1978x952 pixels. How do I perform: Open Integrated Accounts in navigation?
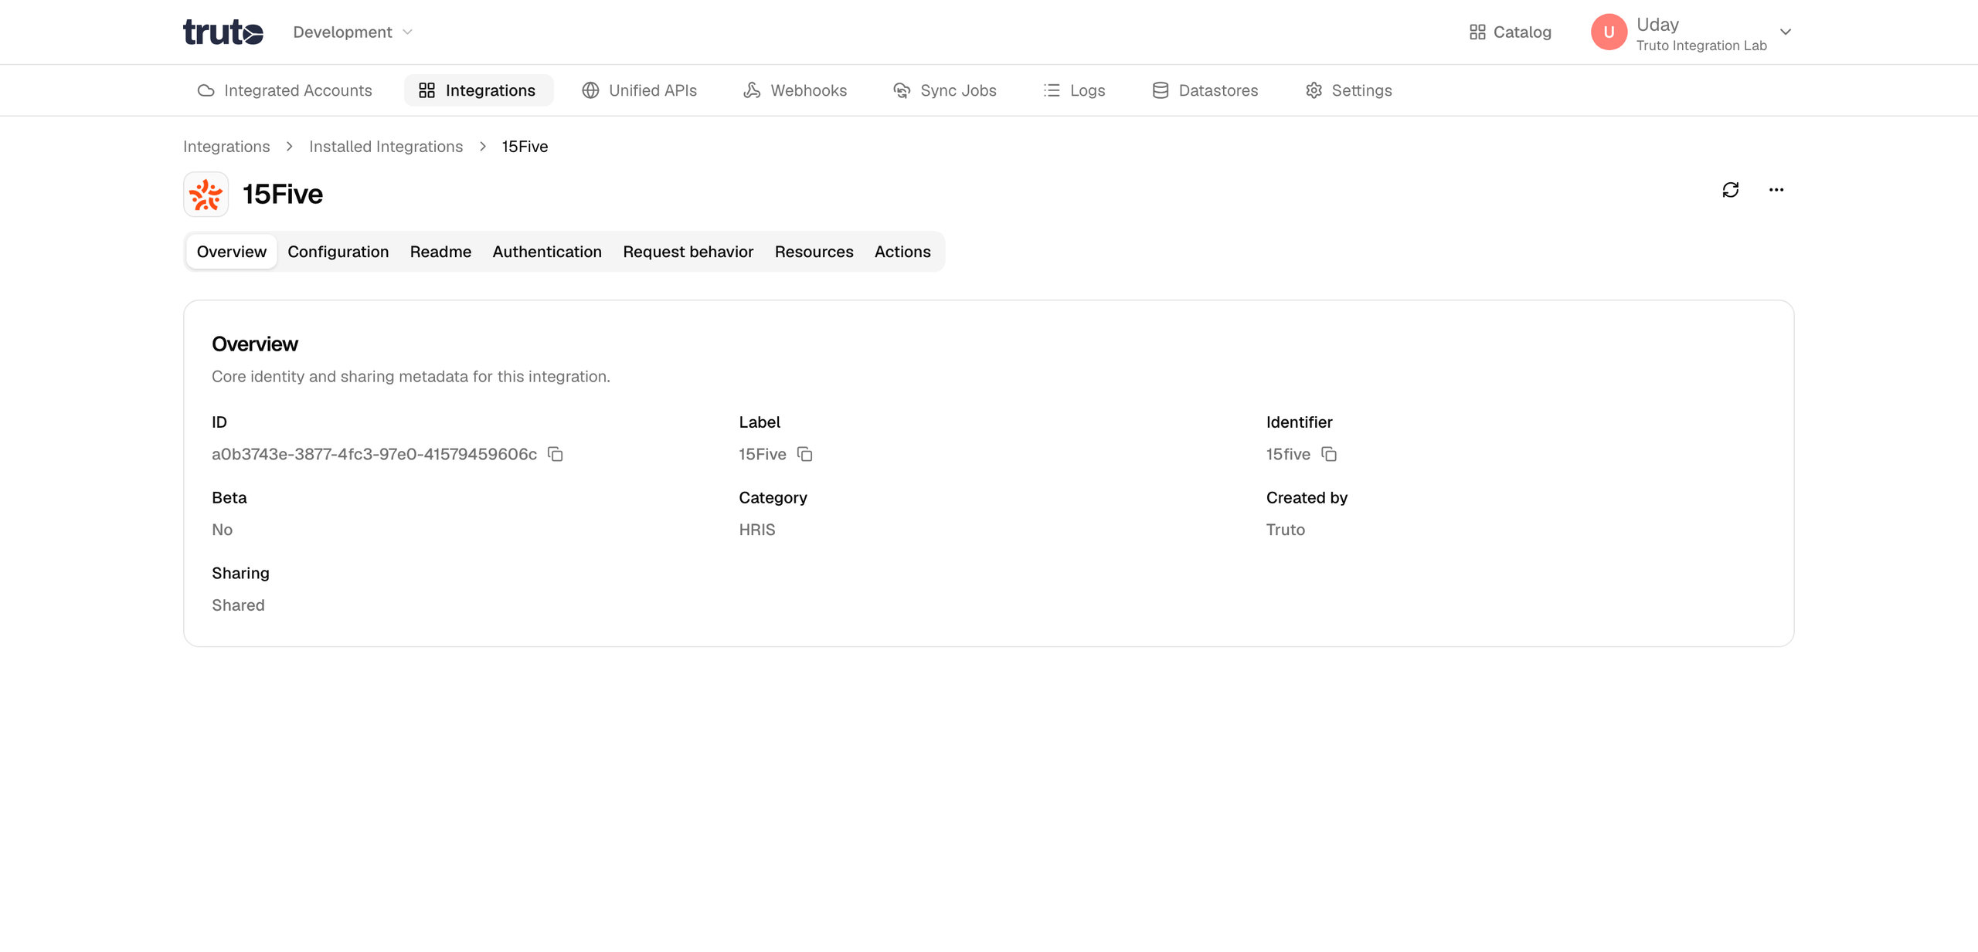[x=285, y=90]
